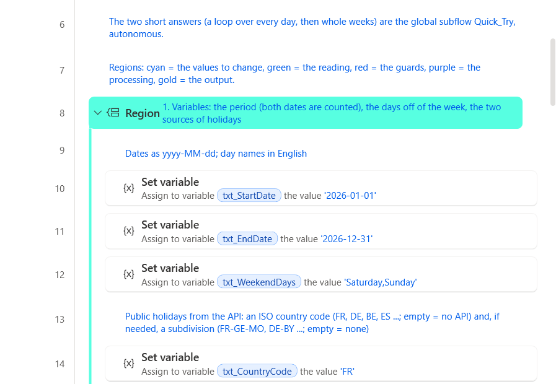Click the value 'Saturday,Sunday'

tap(381, 282)
